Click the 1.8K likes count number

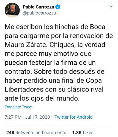pos(77,133)
